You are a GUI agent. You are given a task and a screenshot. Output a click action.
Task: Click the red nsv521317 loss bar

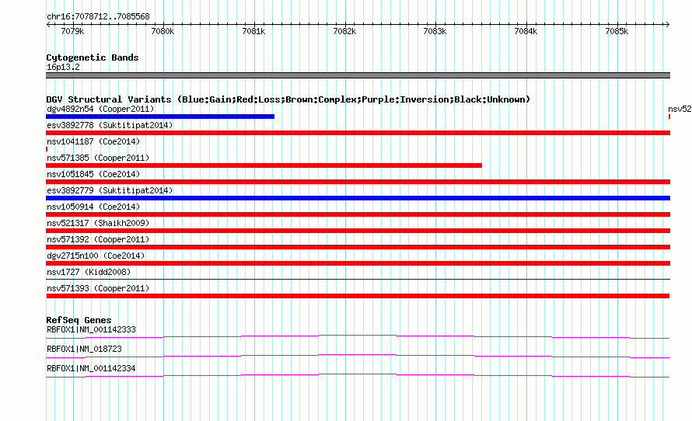pyautogui.click(x=358, y=231)
